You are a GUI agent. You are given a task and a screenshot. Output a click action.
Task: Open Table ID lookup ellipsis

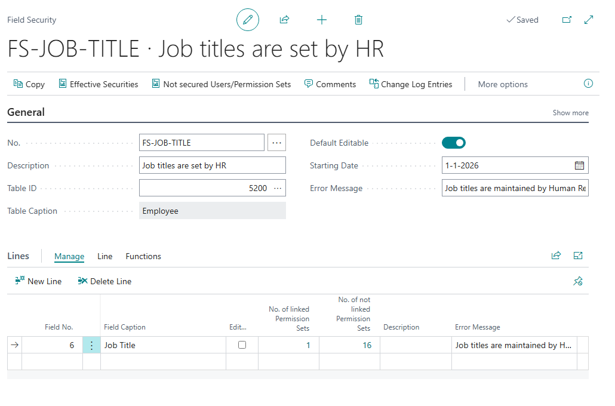tap(278, 188)
